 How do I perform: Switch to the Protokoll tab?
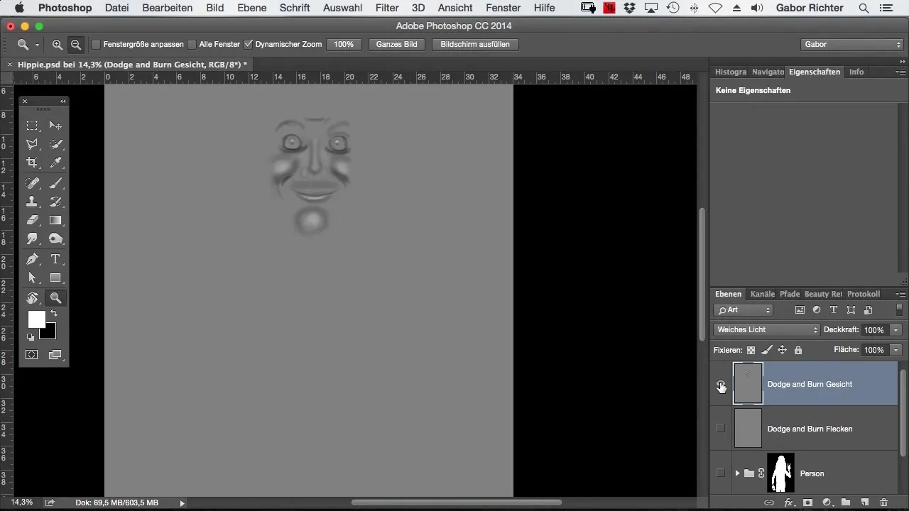(864, 294)
